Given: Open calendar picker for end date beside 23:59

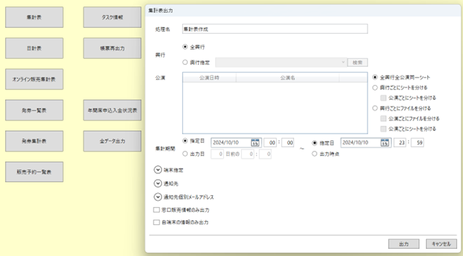Looking at the screenshot, I should point(384,143).
